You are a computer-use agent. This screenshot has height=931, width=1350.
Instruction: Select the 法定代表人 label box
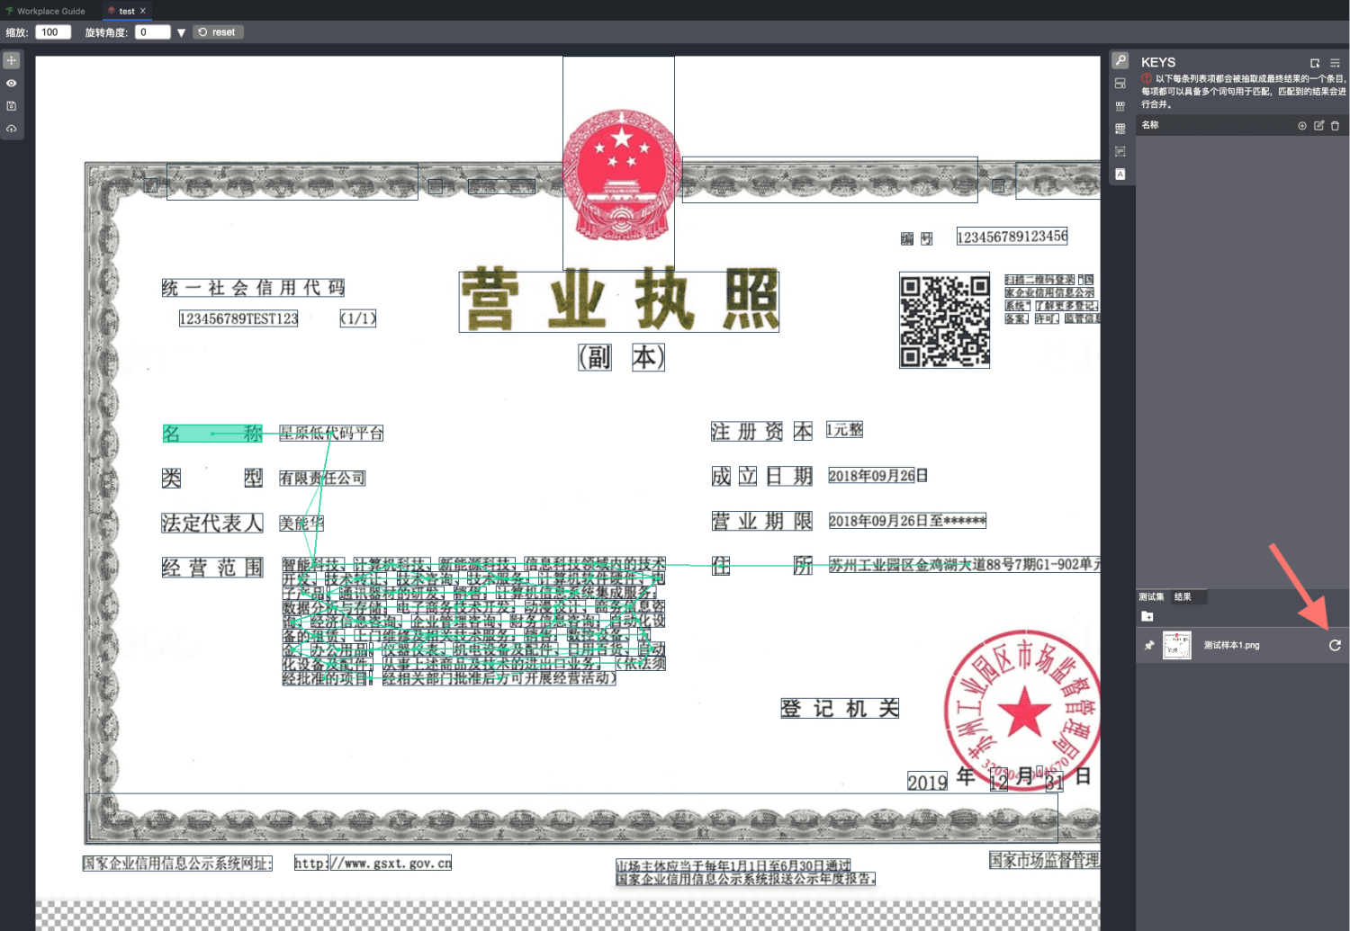tap(212, 523)
